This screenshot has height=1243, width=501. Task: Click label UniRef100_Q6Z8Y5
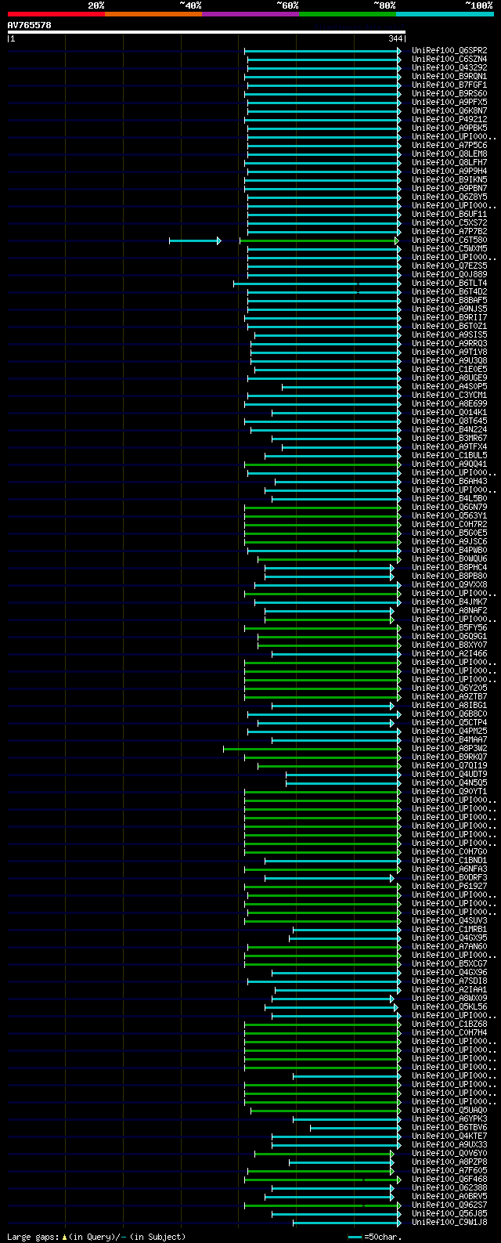pyautogui.click(x=449, y=197)
